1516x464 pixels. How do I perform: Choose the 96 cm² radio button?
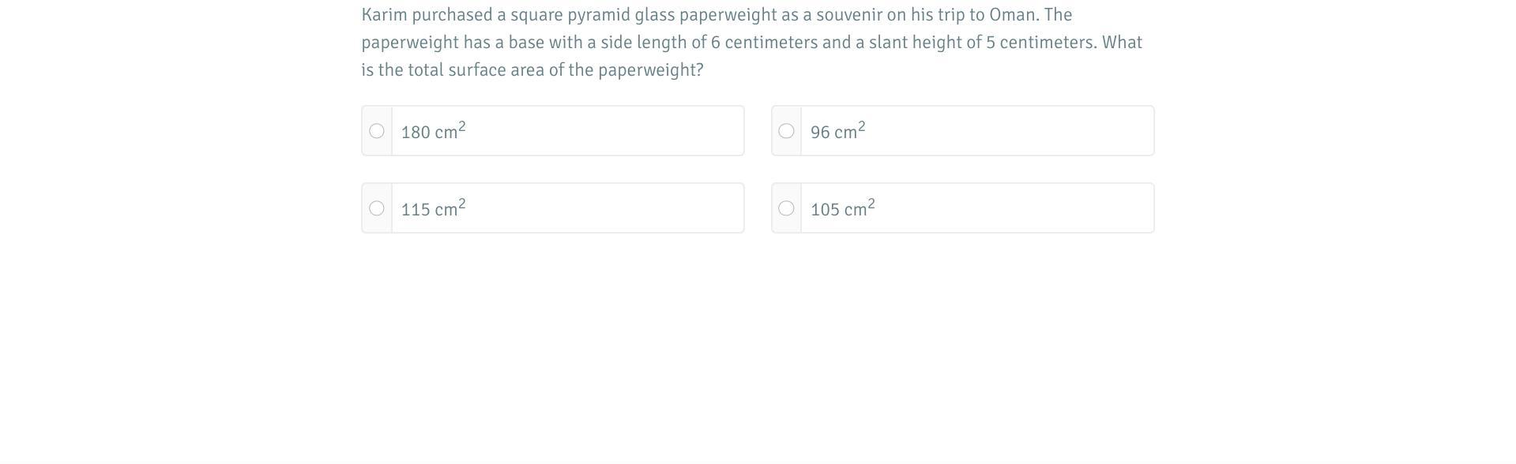coord(786,131)
